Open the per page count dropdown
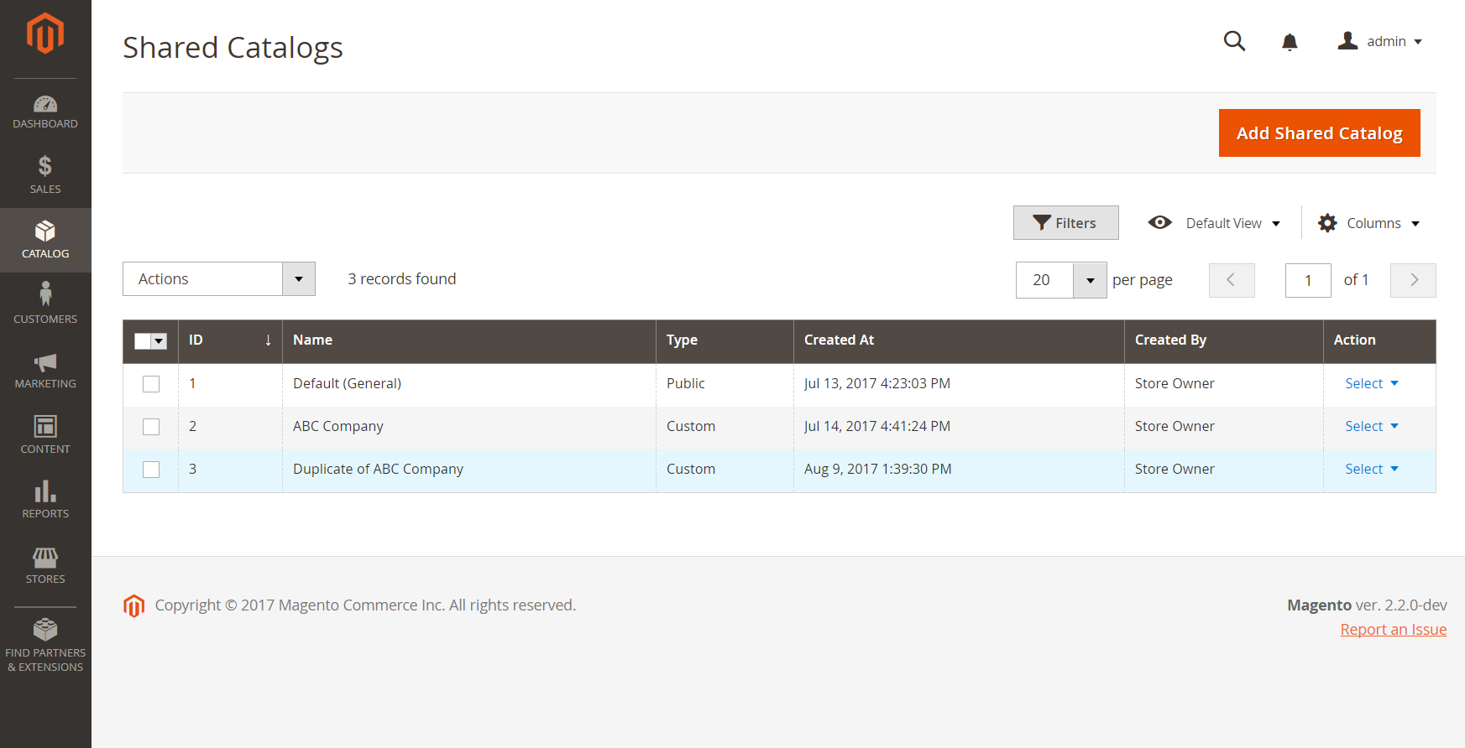1465x748 pixels. click(x=1090, y=280)
